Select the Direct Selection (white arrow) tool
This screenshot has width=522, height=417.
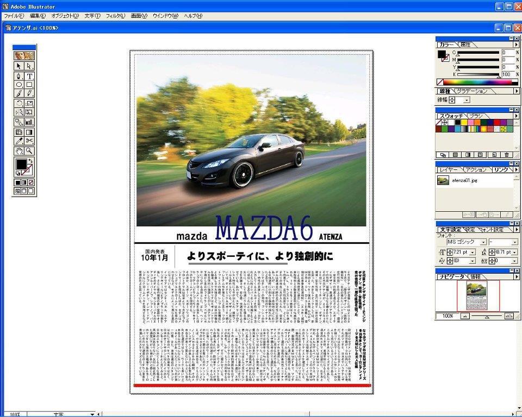click(29, 66)
